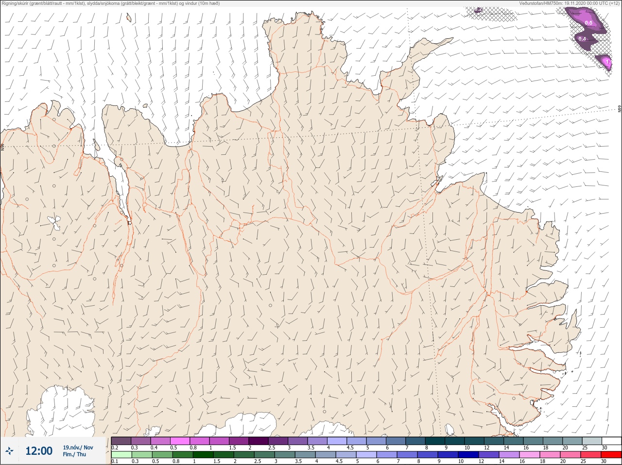Viewport: 622px width, 465px height.
Task: Click the '19.nóv./ Nov' date text
Action: 78,448
